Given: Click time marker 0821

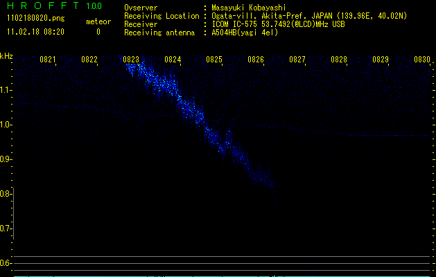Looking at the screenshot, I should pos(48,60).
